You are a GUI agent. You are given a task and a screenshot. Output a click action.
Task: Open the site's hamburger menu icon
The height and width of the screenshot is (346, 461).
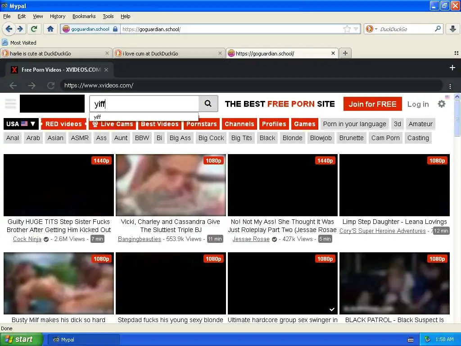point(10,104)
